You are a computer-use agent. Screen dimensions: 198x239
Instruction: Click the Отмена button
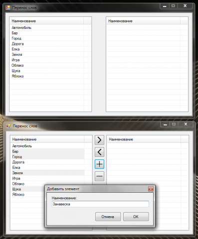(x=108, y=217)
